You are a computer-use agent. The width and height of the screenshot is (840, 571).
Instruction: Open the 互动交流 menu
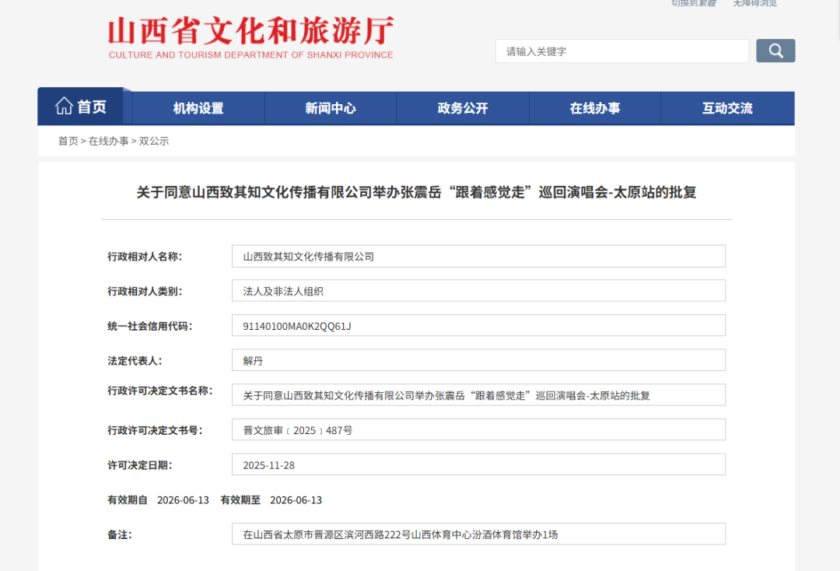click(727, 108)
